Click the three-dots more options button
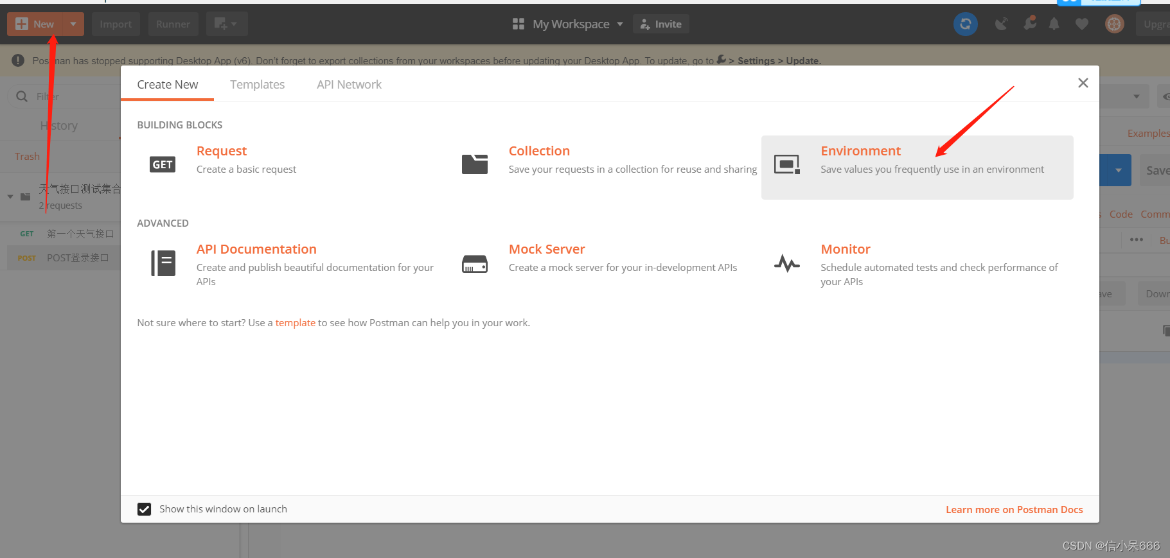Screen dimensions: 1170x558 tap(1137, 240)
